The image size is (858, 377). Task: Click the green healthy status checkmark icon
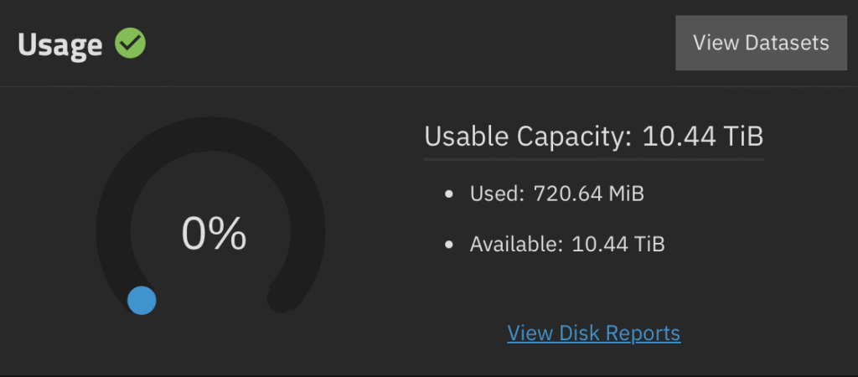coord(130,44)
